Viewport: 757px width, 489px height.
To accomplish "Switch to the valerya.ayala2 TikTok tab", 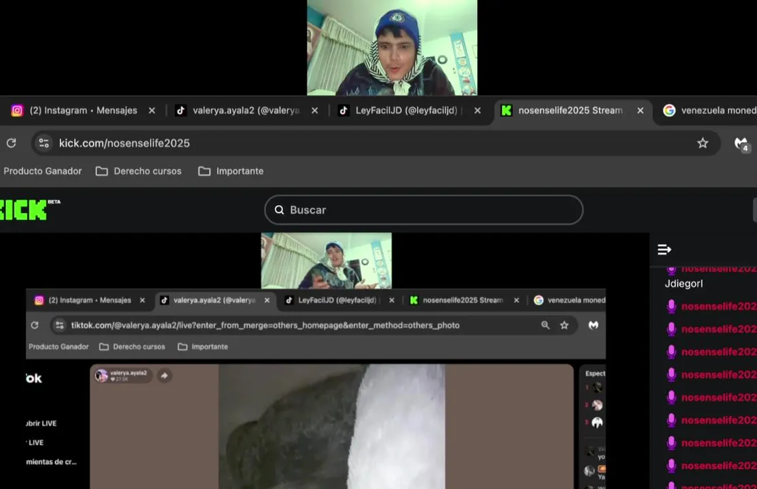I will tap(246, 111).
